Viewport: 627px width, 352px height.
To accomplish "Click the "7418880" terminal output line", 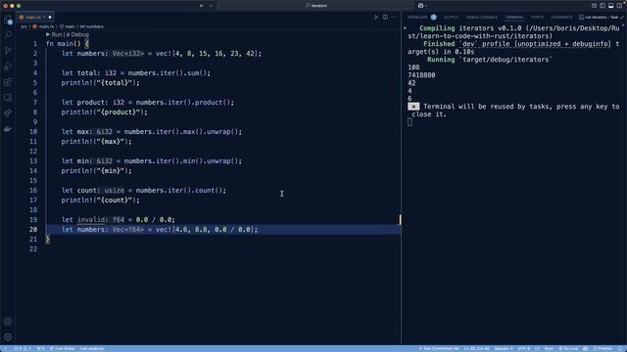I will click(421, 75).
